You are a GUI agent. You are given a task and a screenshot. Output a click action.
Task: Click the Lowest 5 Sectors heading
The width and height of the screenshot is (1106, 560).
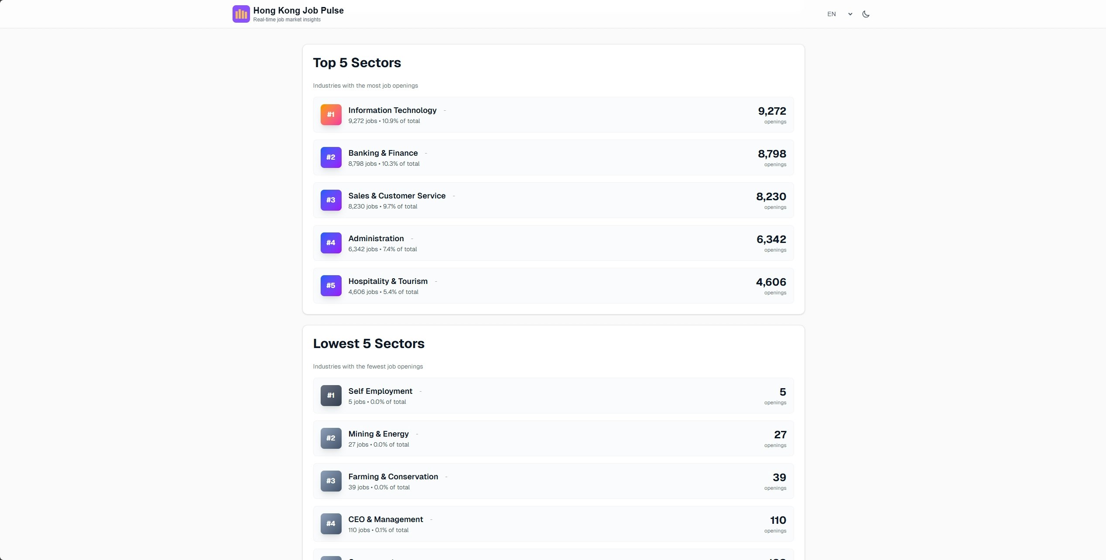click(369, 344)
